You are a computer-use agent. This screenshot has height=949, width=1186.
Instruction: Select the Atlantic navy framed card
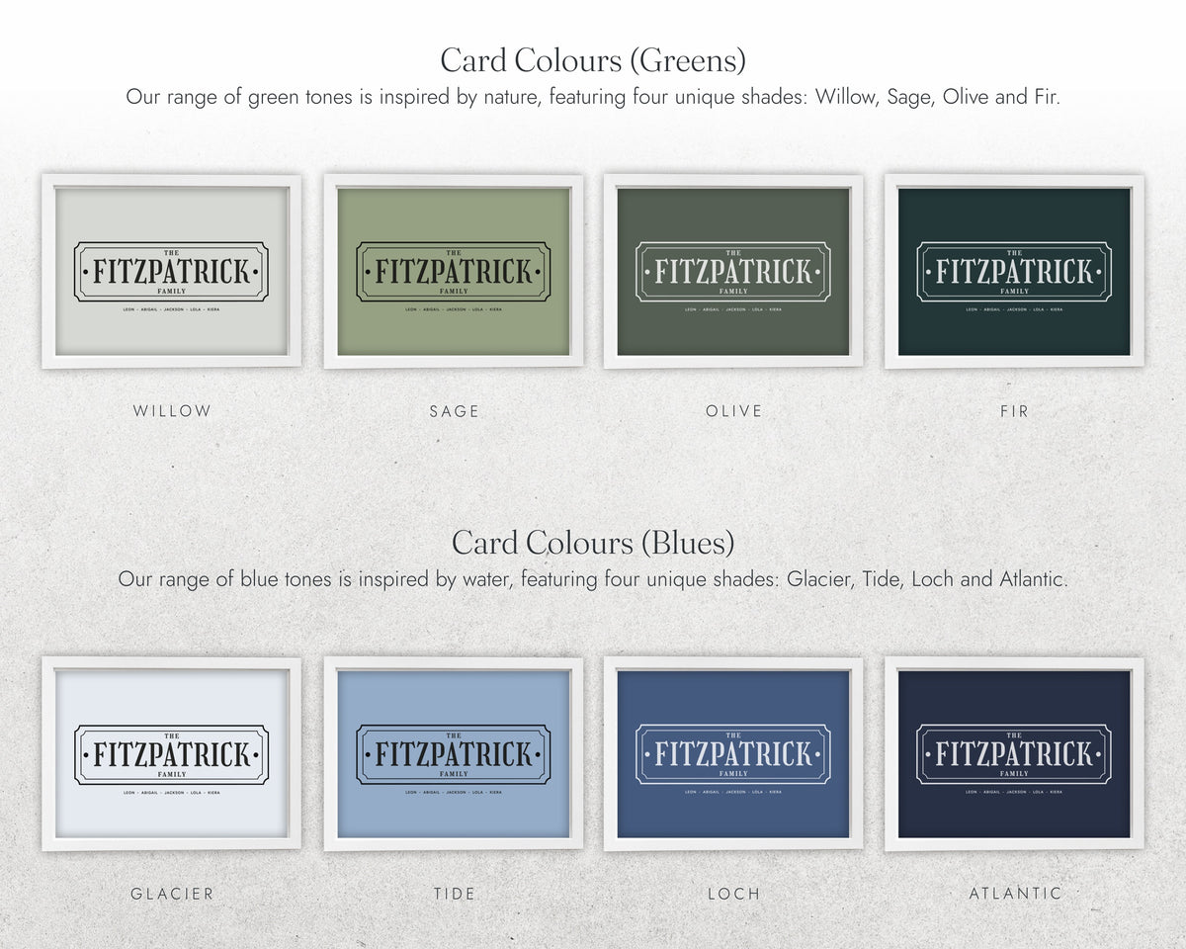click(x=1014, y=754)
